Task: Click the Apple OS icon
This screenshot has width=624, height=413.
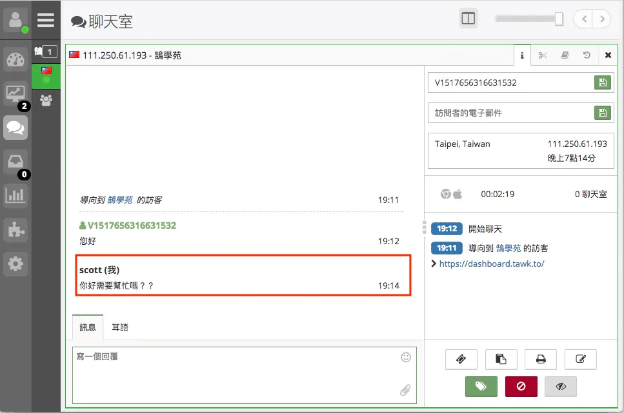Action: (458, 194)
